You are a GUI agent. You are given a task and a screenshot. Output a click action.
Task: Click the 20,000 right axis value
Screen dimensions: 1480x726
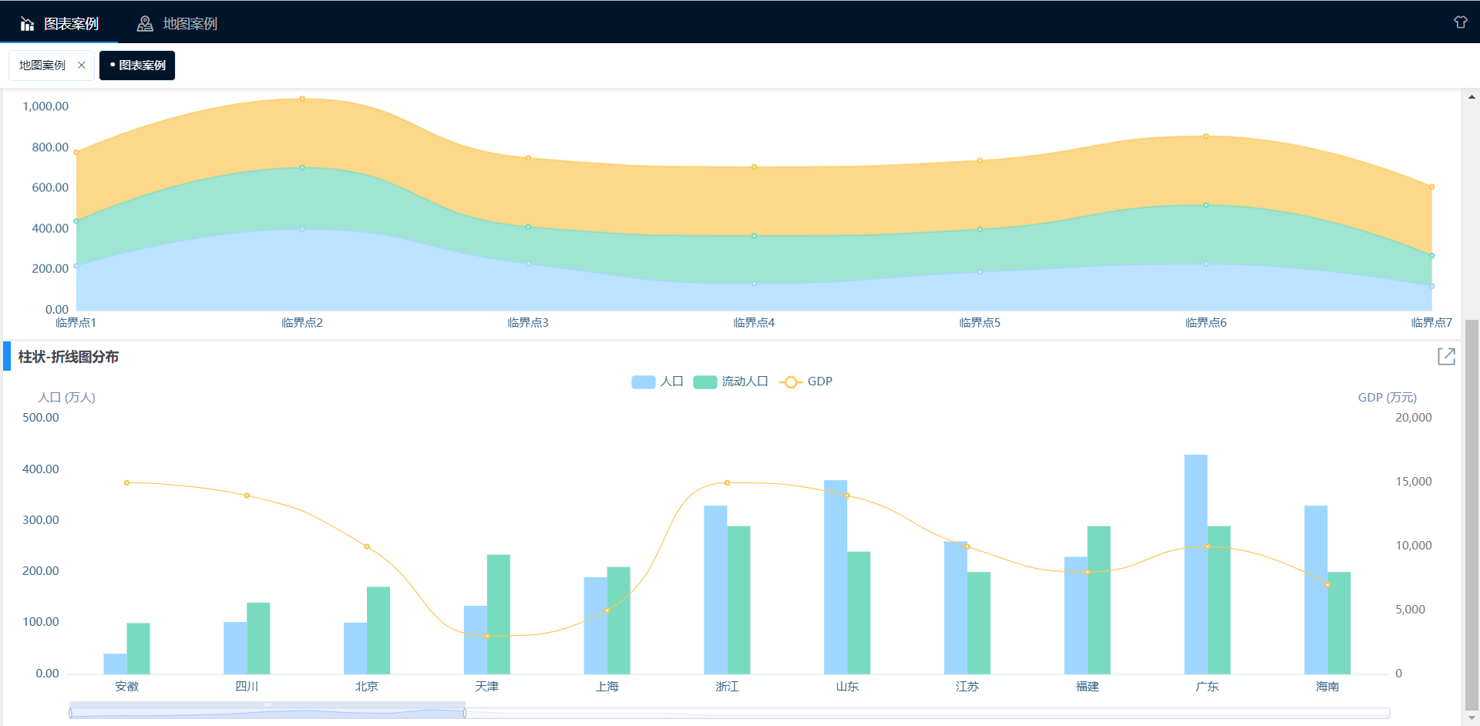[1414, 418]
